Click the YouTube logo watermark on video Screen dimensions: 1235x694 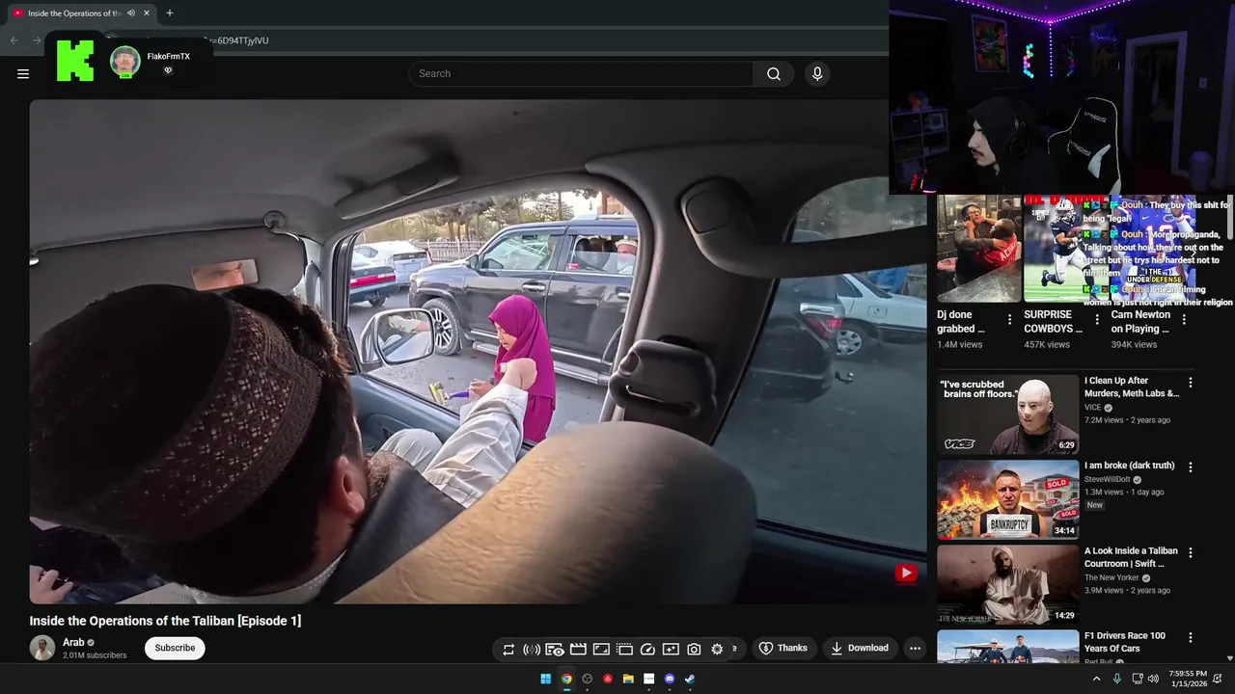906,574
